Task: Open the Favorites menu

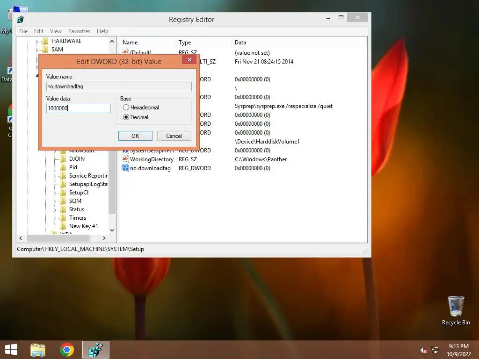Action: tap(79, 31)
